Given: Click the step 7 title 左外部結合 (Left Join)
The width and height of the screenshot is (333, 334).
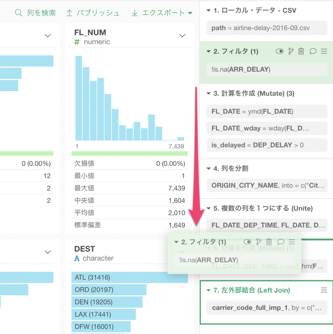Looking at the screenshot, I should 252,290.
